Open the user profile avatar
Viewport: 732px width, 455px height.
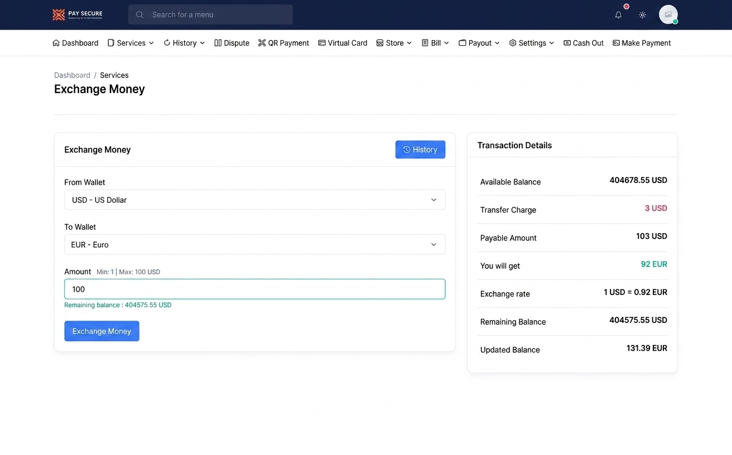pyautogui.click(x=668, y=14)
